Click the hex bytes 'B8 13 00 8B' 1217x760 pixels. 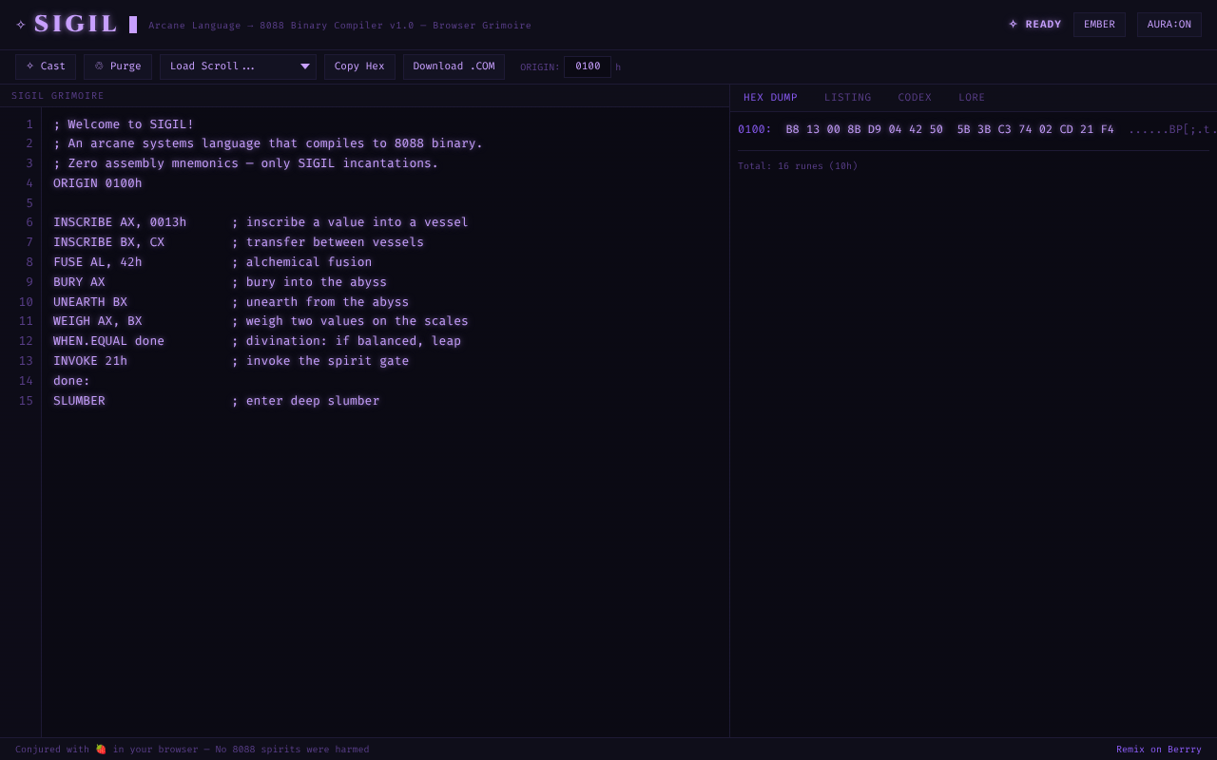pyautogui.click(x=823, y=129)
